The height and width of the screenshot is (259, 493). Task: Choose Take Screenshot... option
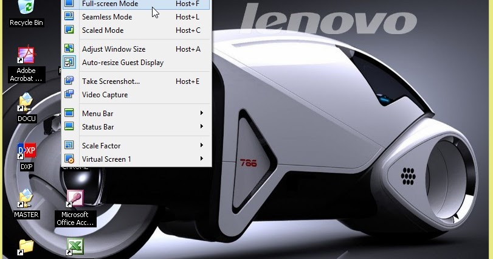[x=136, y=81]
